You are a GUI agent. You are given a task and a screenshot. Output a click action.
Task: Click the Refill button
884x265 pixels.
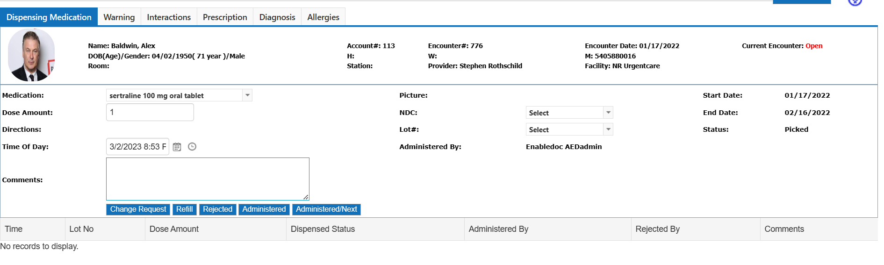(x=184, y=209)
